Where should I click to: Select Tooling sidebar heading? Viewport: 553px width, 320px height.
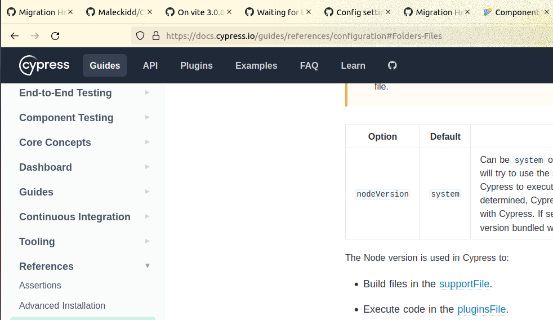(x=37, y=241)
